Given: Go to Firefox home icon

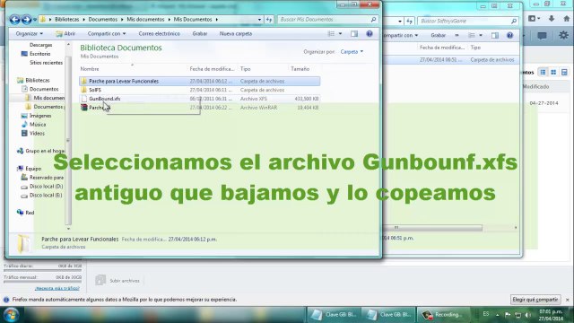Looking at the screenshot, I should pos(567,18).
